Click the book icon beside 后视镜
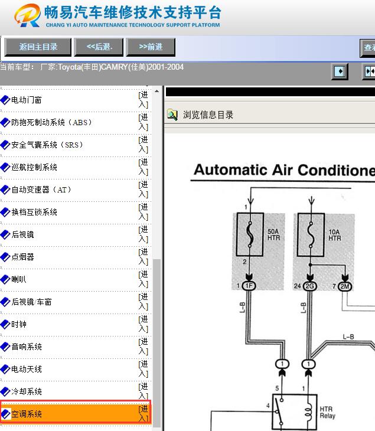This screenshot has width=375, height=431. 5,234
